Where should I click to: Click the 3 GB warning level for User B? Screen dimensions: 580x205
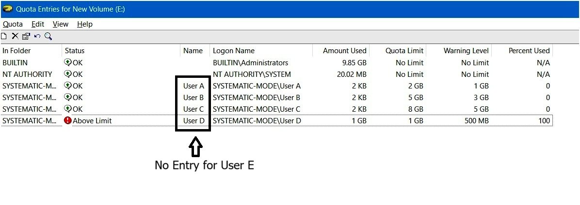tap(480, 98)
